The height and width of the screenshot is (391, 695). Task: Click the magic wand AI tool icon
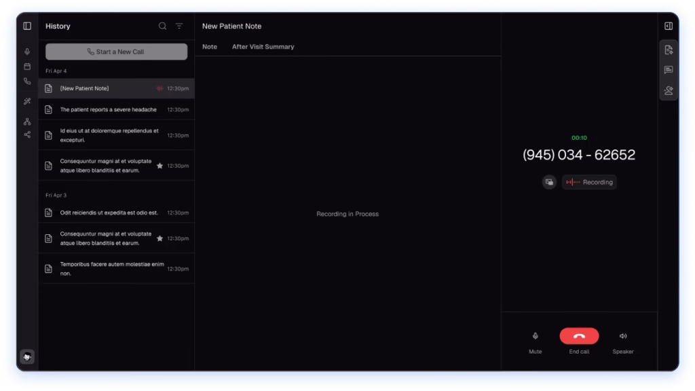pos(27,102)
